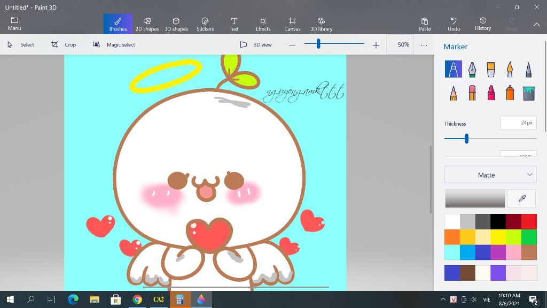Undo the last action

point(454,24)
